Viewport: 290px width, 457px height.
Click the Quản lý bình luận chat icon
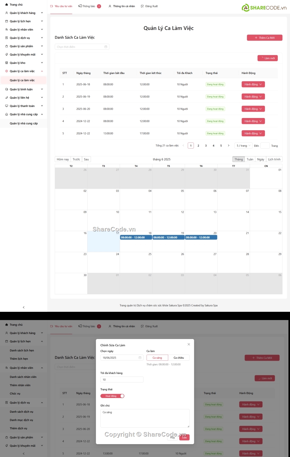7,89
